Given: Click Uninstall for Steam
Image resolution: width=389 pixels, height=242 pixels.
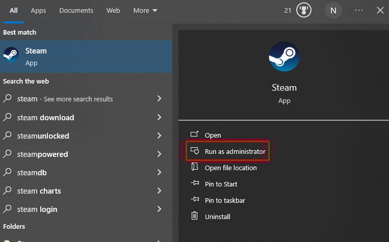Looking at the screenshot, I should point(218,217).
